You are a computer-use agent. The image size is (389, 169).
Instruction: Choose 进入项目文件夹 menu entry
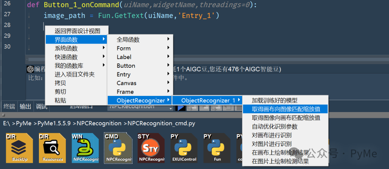pyautogui.click(x=76, y=74)
